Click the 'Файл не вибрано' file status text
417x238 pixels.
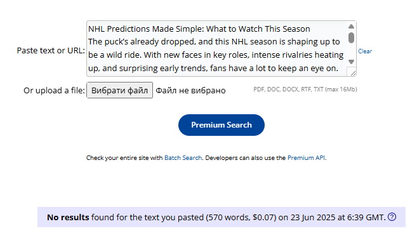(190, 90)
